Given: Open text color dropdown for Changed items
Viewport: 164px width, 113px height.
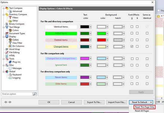Looking at the screenshot, I should [x=91, y=47].
